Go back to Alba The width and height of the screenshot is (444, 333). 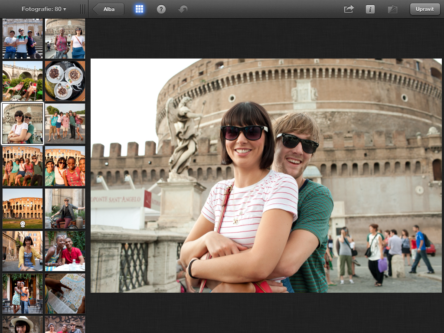tap(109, 9)
